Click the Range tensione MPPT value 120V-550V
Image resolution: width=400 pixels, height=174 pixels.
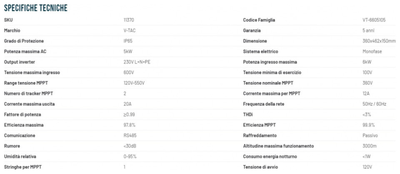tap(134, 83)
